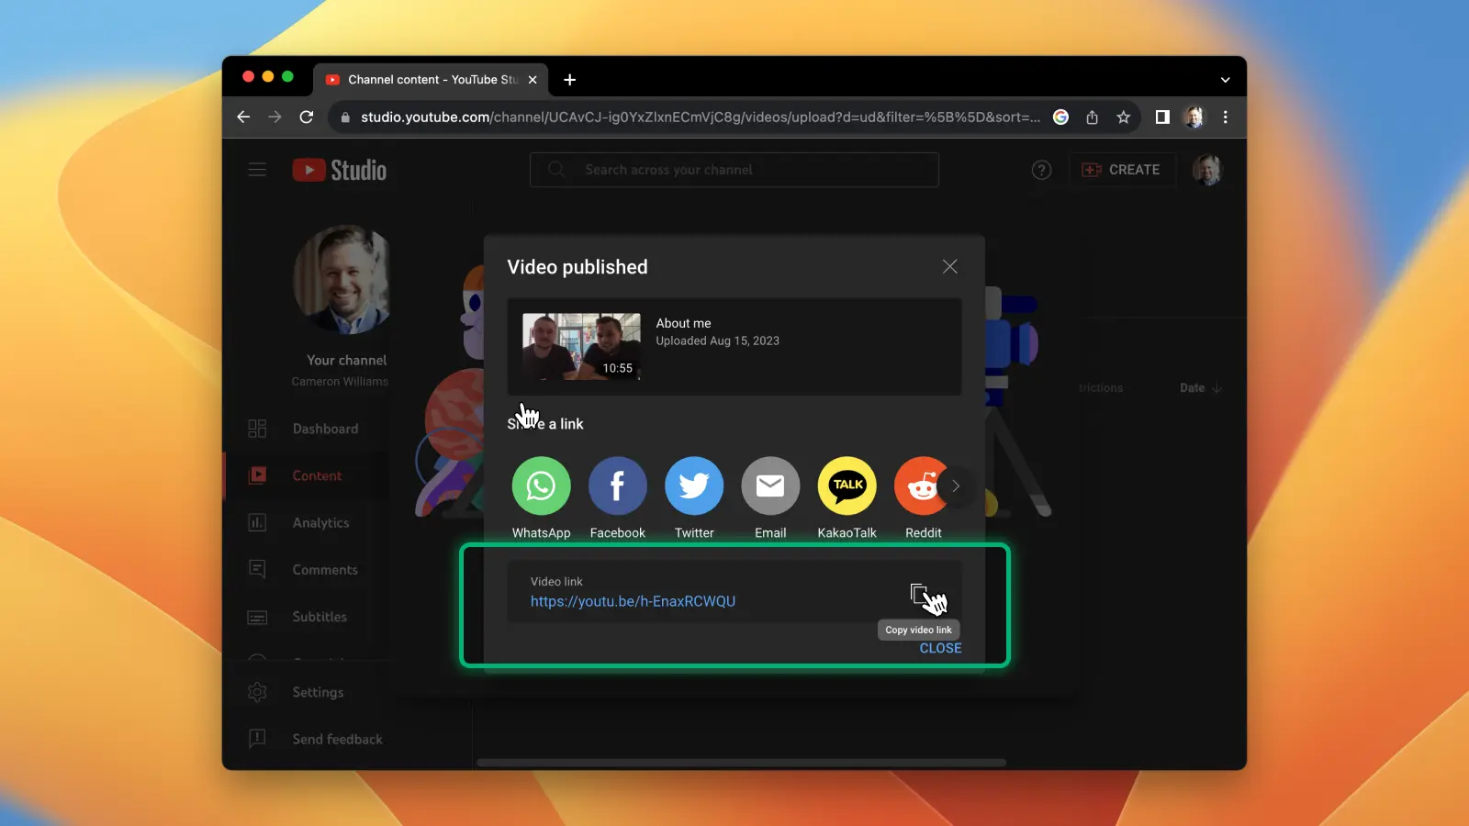1469x826 pixels.
Task: Go back in browser history
Action: click(x=243, y=117)
